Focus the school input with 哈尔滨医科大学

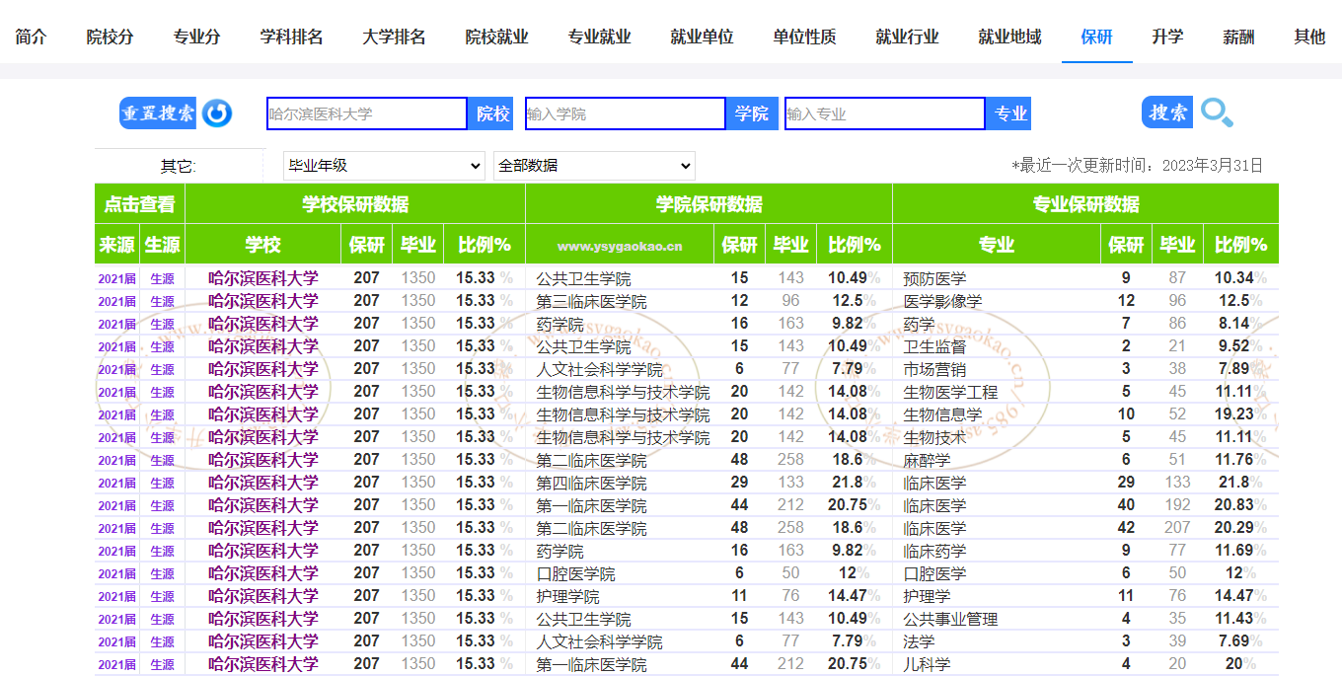click(367, 113)
